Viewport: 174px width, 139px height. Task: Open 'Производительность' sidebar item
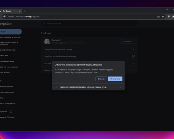point(8,50)
